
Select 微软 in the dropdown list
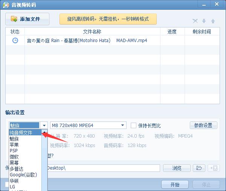[x=25, y=157]
